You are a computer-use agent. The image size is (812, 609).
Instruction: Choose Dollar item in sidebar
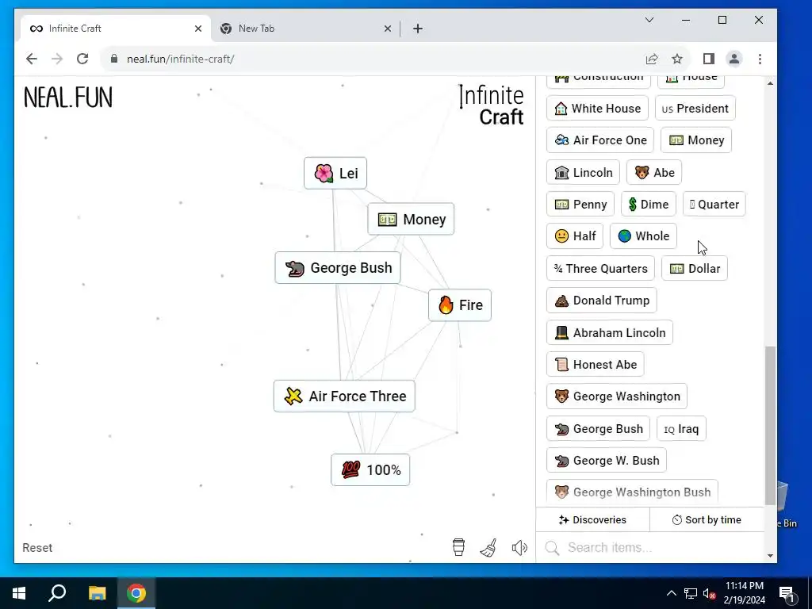[695, 268]
